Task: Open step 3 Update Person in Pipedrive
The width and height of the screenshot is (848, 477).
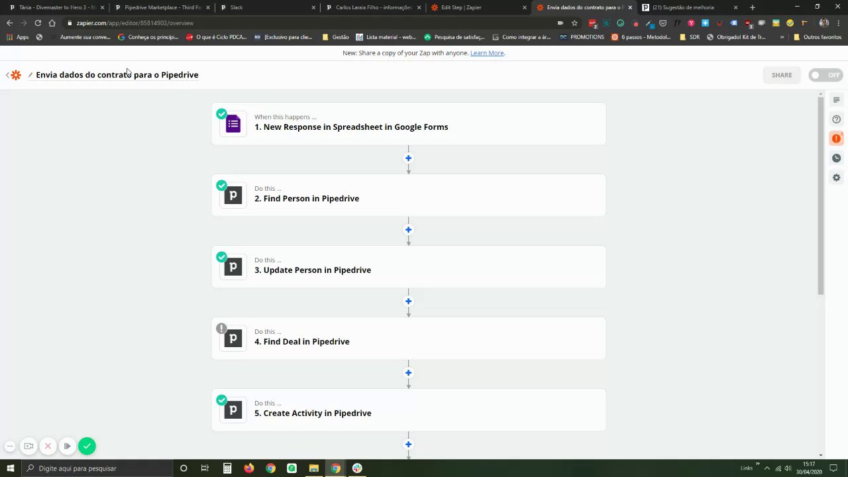Action: click(408, 266)
